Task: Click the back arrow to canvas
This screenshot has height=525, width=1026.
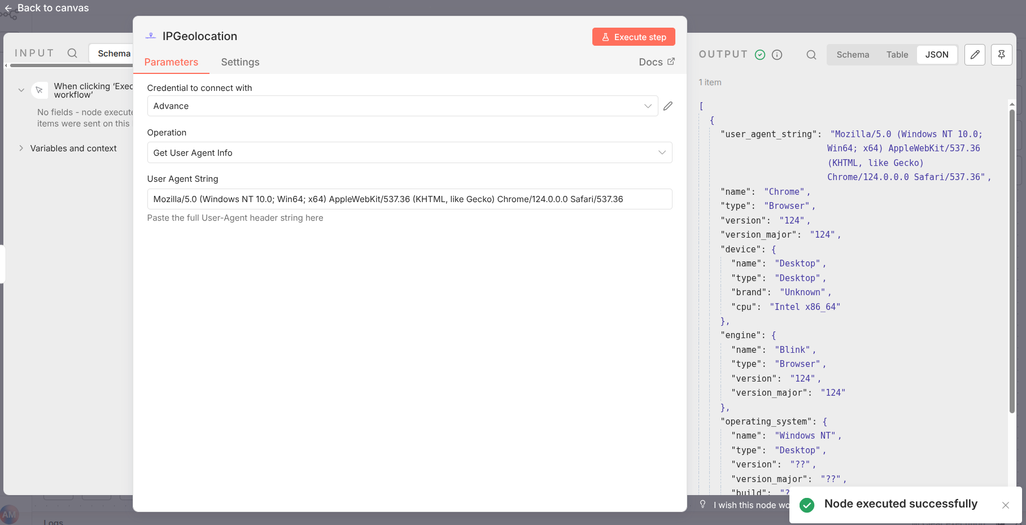Action: point(8,8)
